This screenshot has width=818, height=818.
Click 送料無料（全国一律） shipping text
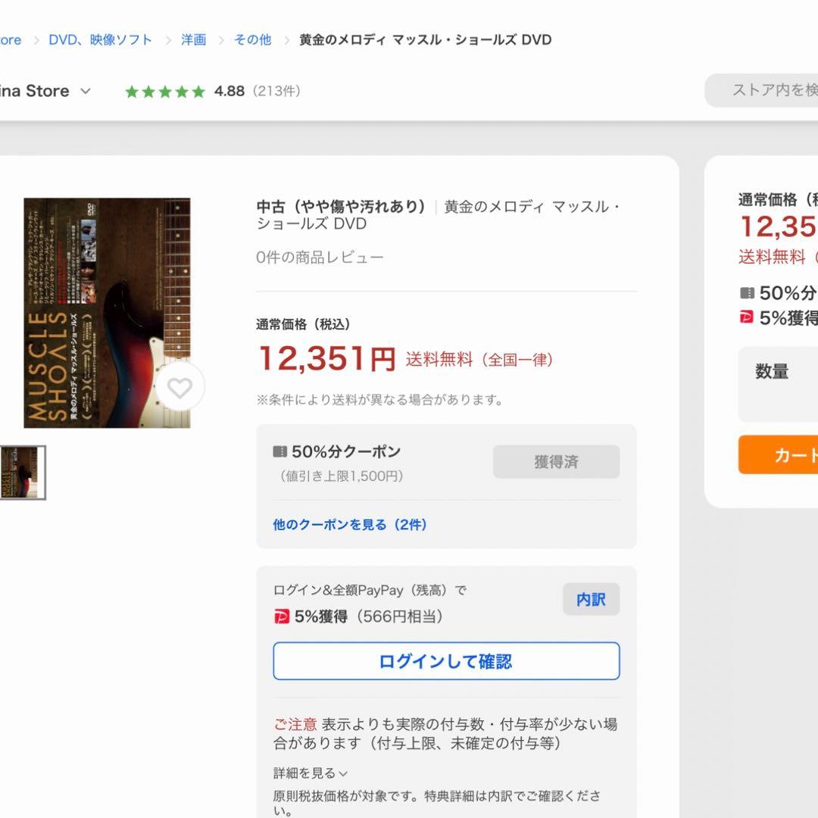point(479,360)
